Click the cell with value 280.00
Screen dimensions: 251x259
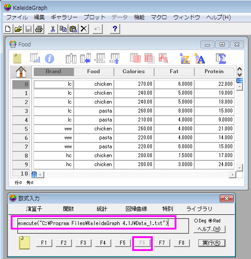click(x=134, y=164)
